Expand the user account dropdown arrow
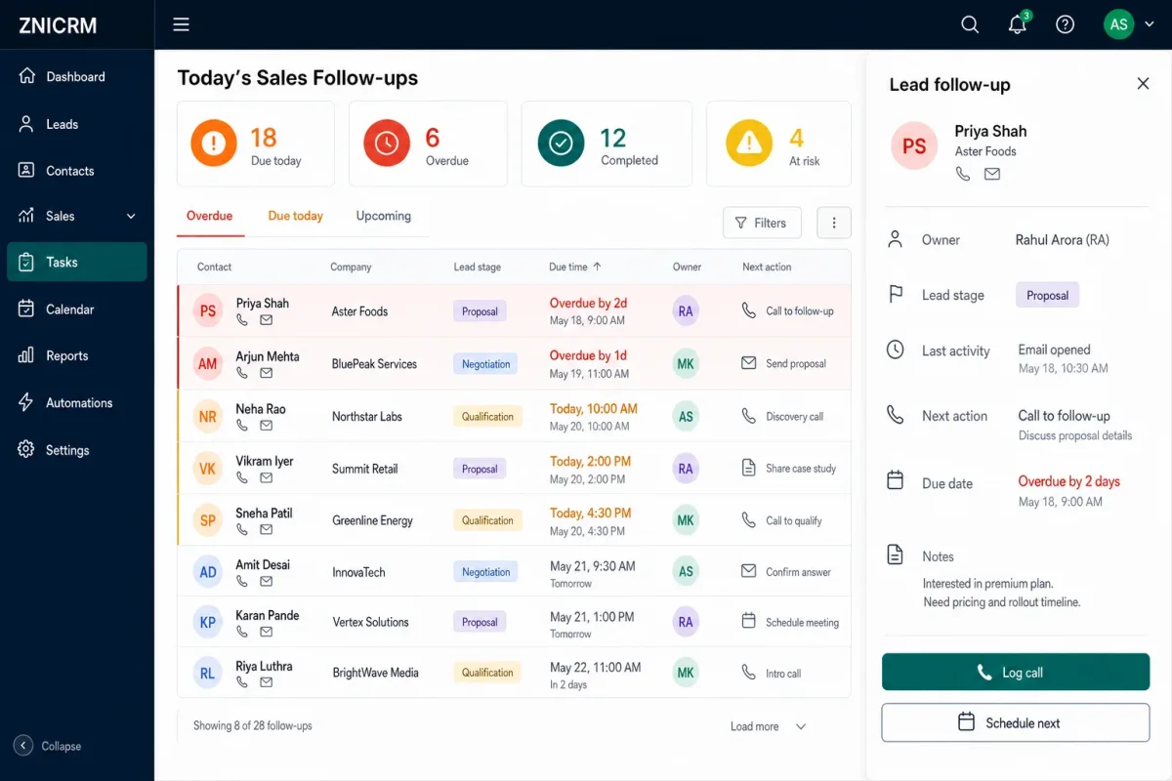The image size is (1172, 781). coord(1149,24)
